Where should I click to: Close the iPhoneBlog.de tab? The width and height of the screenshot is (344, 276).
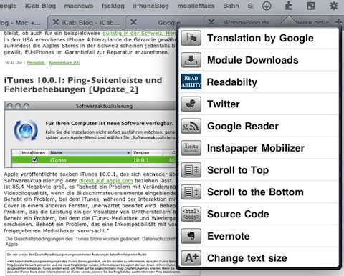tap(211, 22)
